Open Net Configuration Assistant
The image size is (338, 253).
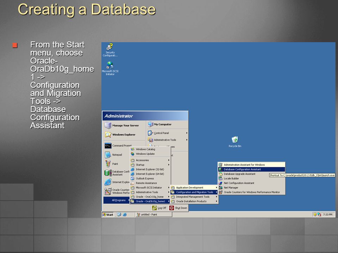click(x=251, y=183)
